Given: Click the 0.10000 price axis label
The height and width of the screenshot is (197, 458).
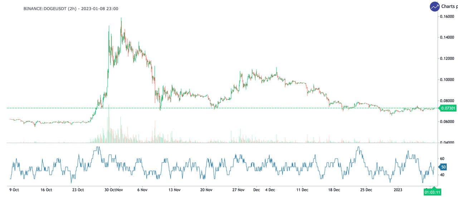Looking at the screenshot, I should pos(447,80).
